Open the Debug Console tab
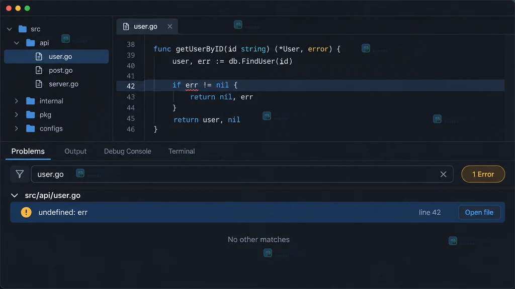 tap(127, 152)
